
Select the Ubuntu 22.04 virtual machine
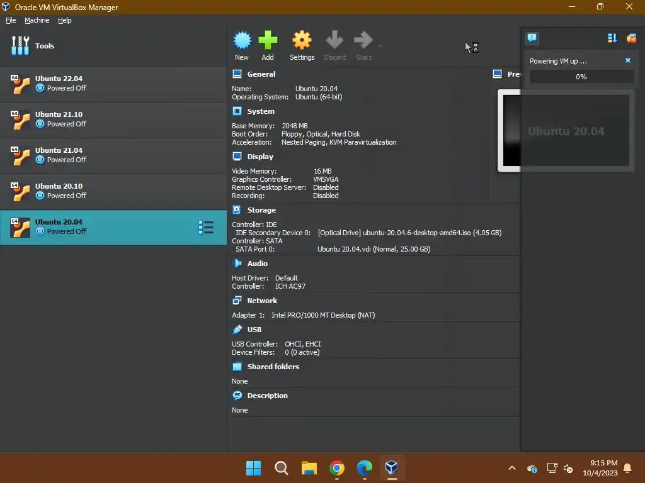click(x=113, y=84)
